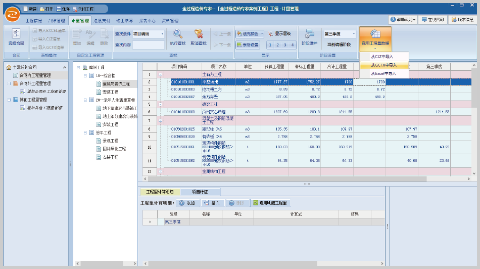Screen dimensions: 480x269
Task: Click the 查找内容 search input field
Action: [148, 44]
